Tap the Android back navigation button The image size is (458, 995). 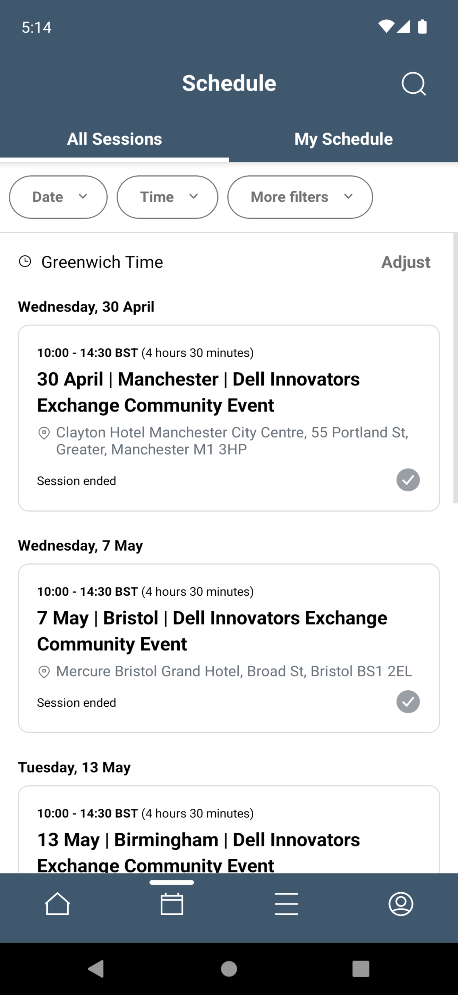click(x=96, y=968)
